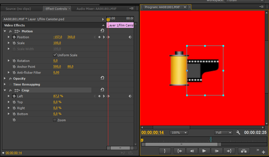Screen dimensions: 269x157
Task: Open the Full playback resolution dropdown
Action: click(x=223, y=133)
